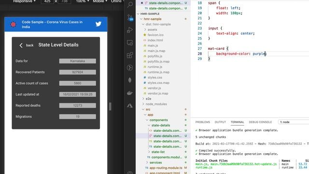The image size is (309, 174).
Task: Edit the viewport width field 425
Action: point(47,1)
